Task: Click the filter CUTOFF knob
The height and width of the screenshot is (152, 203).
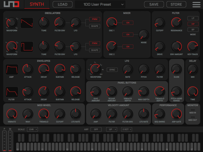Action: click(x=160, y=22)
